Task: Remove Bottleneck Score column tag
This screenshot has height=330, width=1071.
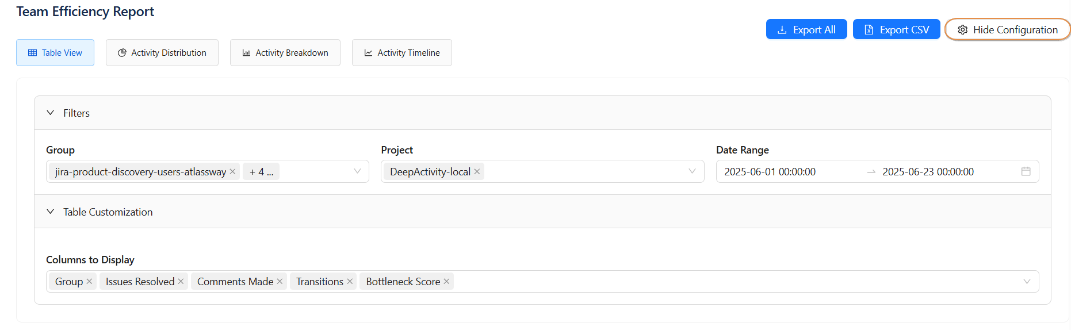Action: [446, 282]
